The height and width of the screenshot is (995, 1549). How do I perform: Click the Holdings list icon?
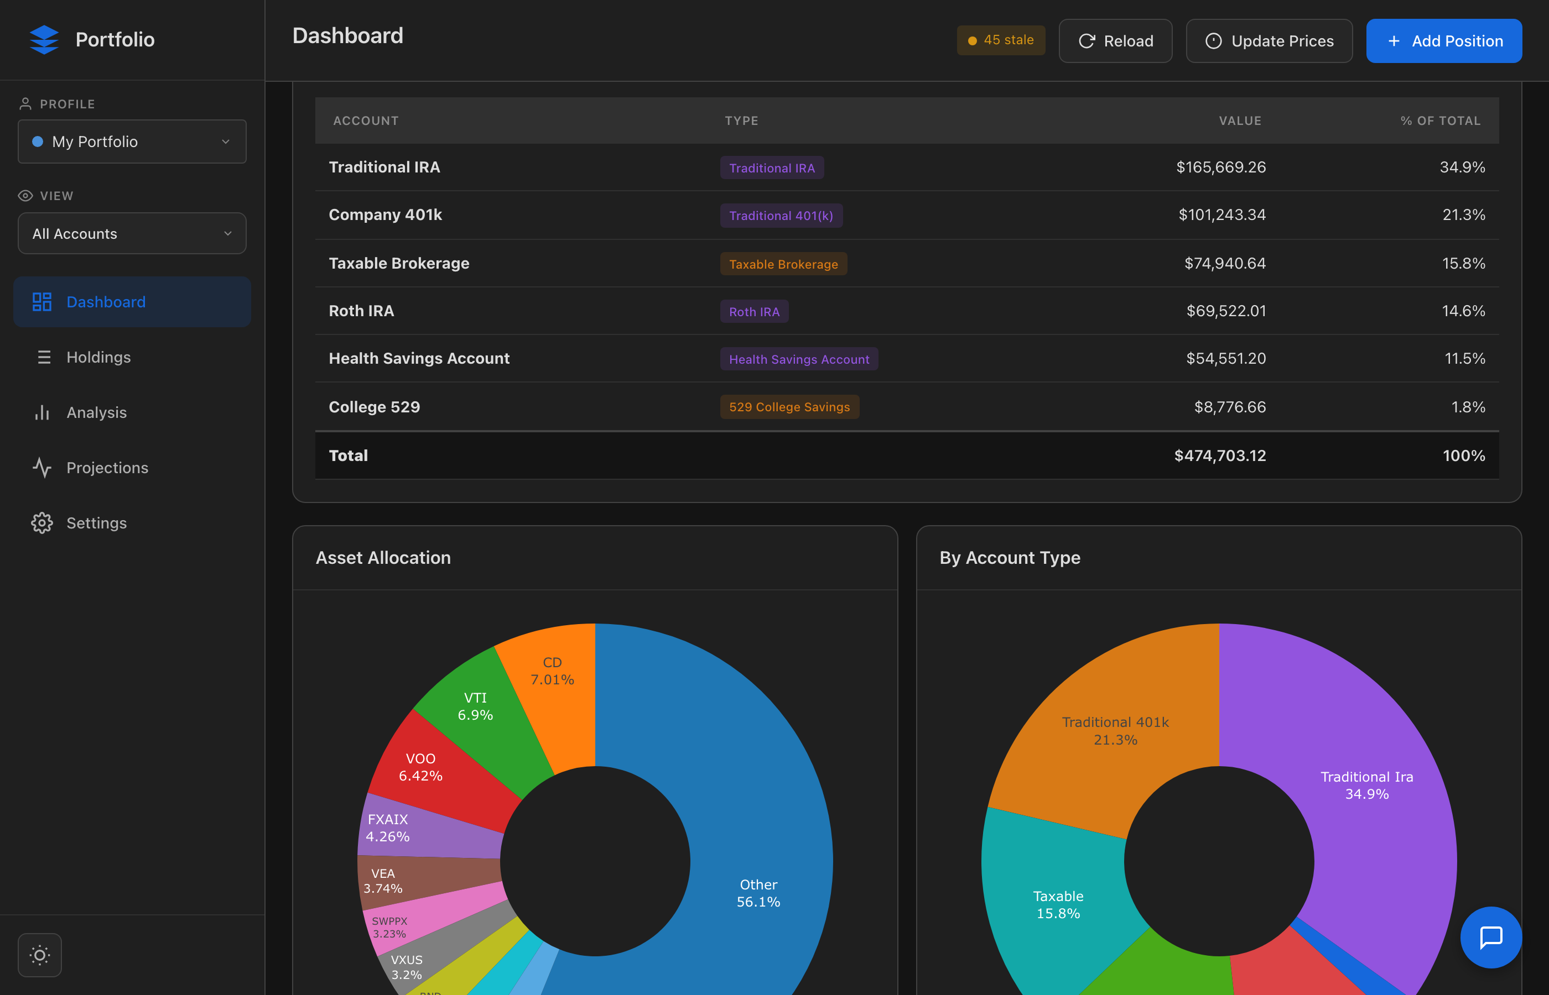(43, 357)
